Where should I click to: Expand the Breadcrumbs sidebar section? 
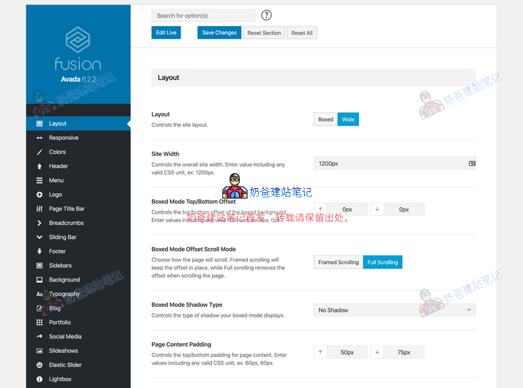[x=66, y=223]
